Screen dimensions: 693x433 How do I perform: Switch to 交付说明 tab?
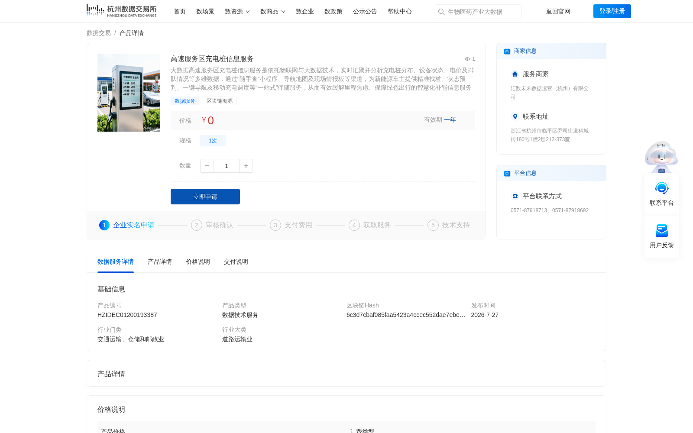click(236, 262)
